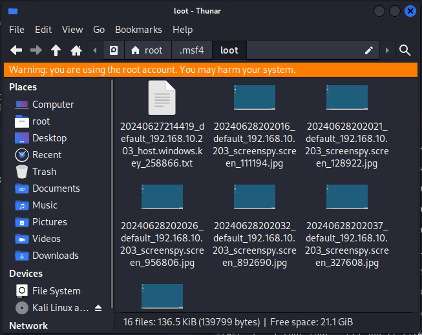Click filename text ending en_111194.jpg
Image resolution: width=422 pixels, height=335 pixels.
coord(255,145)
